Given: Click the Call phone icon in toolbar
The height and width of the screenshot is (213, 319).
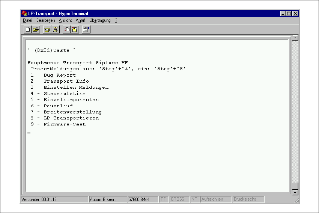Looking at the screenshot, I should pos(47,30).
